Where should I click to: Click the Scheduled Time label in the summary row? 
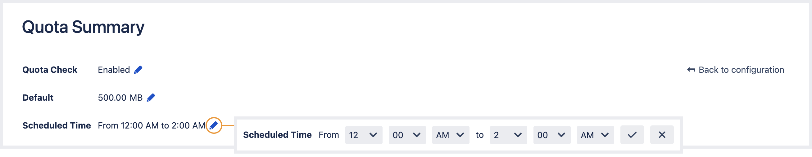point(57,125)
